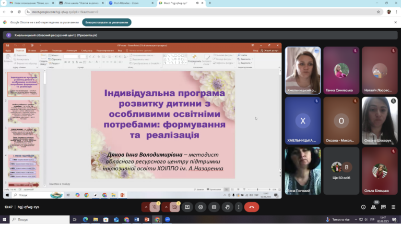Expand audio settings arrow beside microphone
The image size is (401, 225).
146,207
